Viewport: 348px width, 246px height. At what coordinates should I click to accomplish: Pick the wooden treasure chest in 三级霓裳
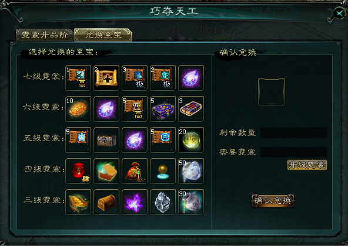(106, 201)
